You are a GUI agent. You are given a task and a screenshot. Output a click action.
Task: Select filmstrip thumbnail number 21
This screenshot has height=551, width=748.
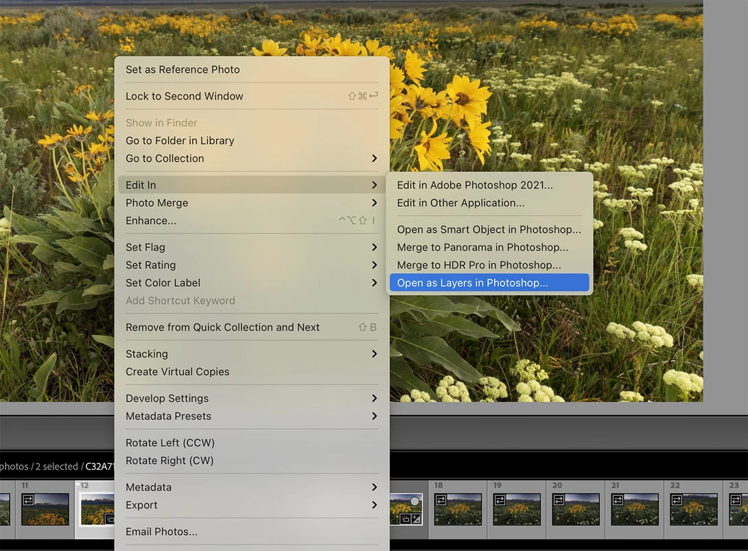pyautogui.click(x=635, y=510)
